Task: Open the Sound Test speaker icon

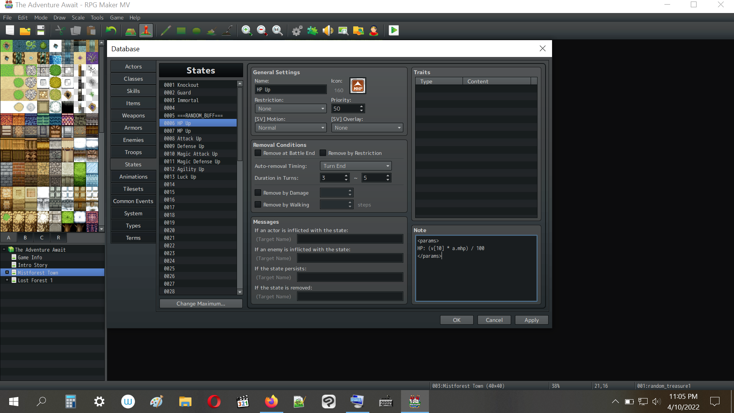Action: click(x=328, y=31)
